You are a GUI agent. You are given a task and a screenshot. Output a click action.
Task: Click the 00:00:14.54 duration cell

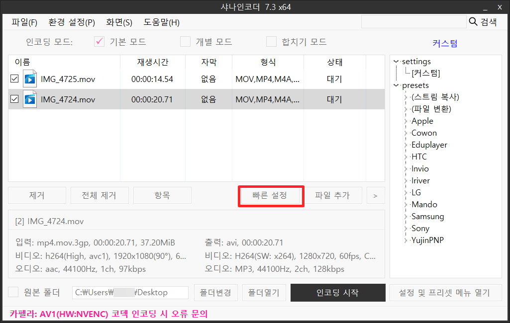(152, 80)
